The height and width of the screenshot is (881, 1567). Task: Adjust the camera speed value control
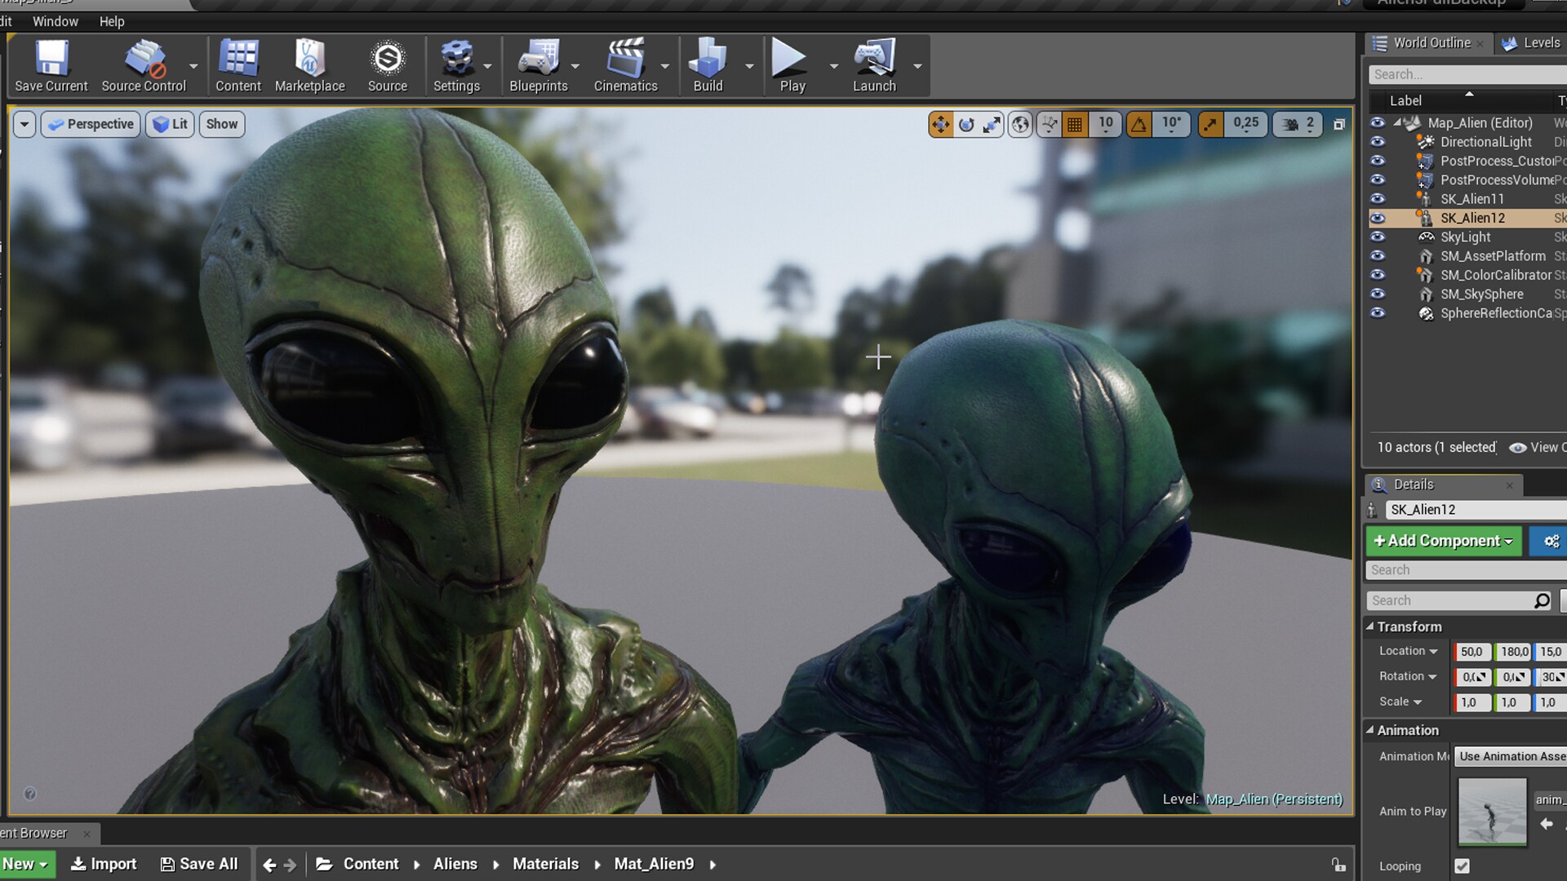(1297, 124)
